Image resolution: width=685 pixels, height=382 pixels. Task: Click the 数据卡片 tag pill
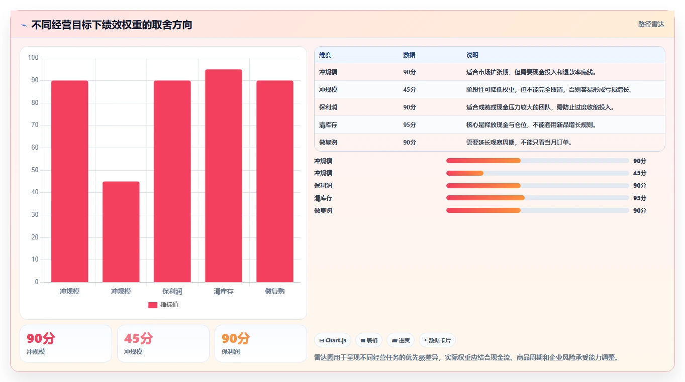437,340
